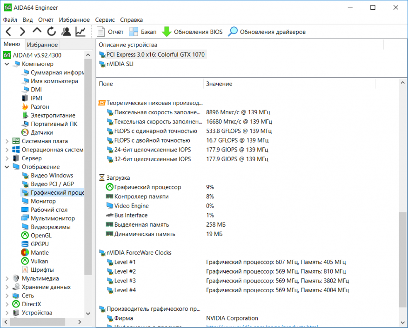Select device PCI Express 3.0 x16: Colorful GTX 1070
This screenshot has height=328, width=408.
(152, 54)
